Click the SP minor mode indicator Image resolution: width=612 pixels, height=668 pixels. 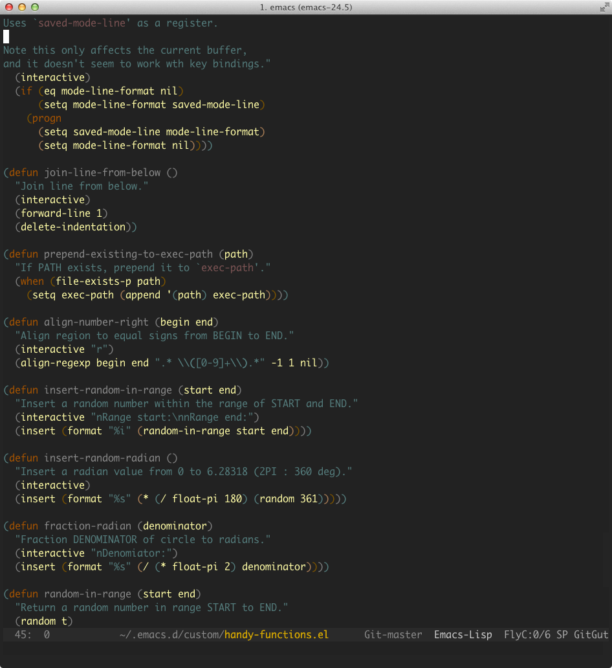click(562, 634)
